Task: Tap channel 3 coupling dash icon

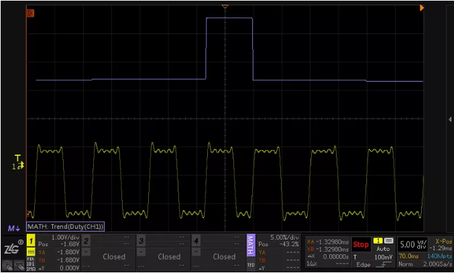Action: tap(141, 252)
